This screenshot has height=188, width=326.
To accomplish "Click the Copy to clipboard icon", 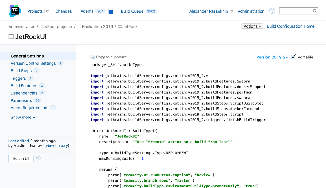I will click(x=92, y=57).
